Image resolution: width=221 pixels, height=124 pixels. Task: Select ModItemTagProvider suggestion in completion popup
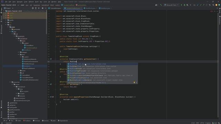(102, 71)
